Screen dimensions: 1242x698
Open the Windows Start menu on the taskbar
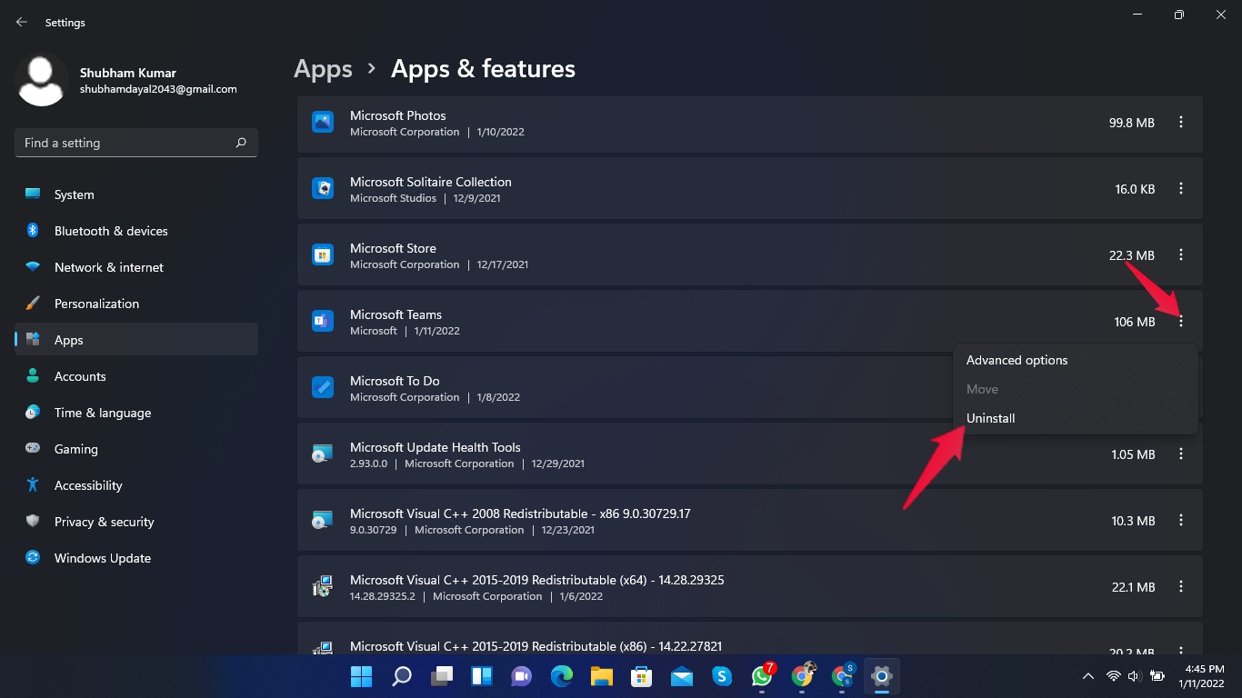(x=361, y=676)
